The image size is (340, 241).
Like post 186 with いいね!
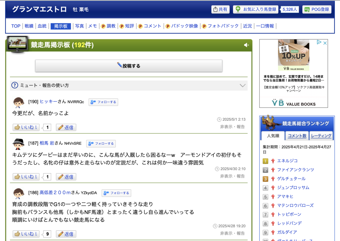coord(26,234)
